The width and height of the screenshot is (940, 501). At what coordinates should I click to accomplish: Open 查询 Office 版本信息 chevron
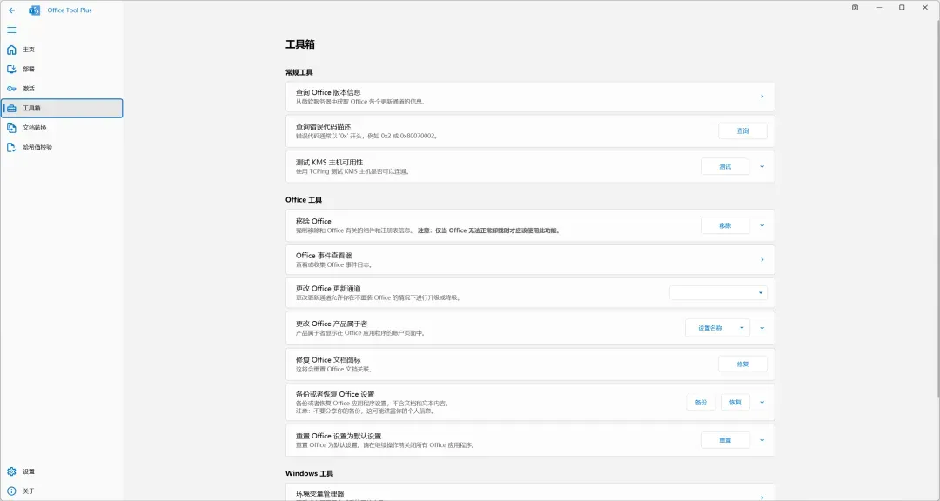[x=762, y=97]
